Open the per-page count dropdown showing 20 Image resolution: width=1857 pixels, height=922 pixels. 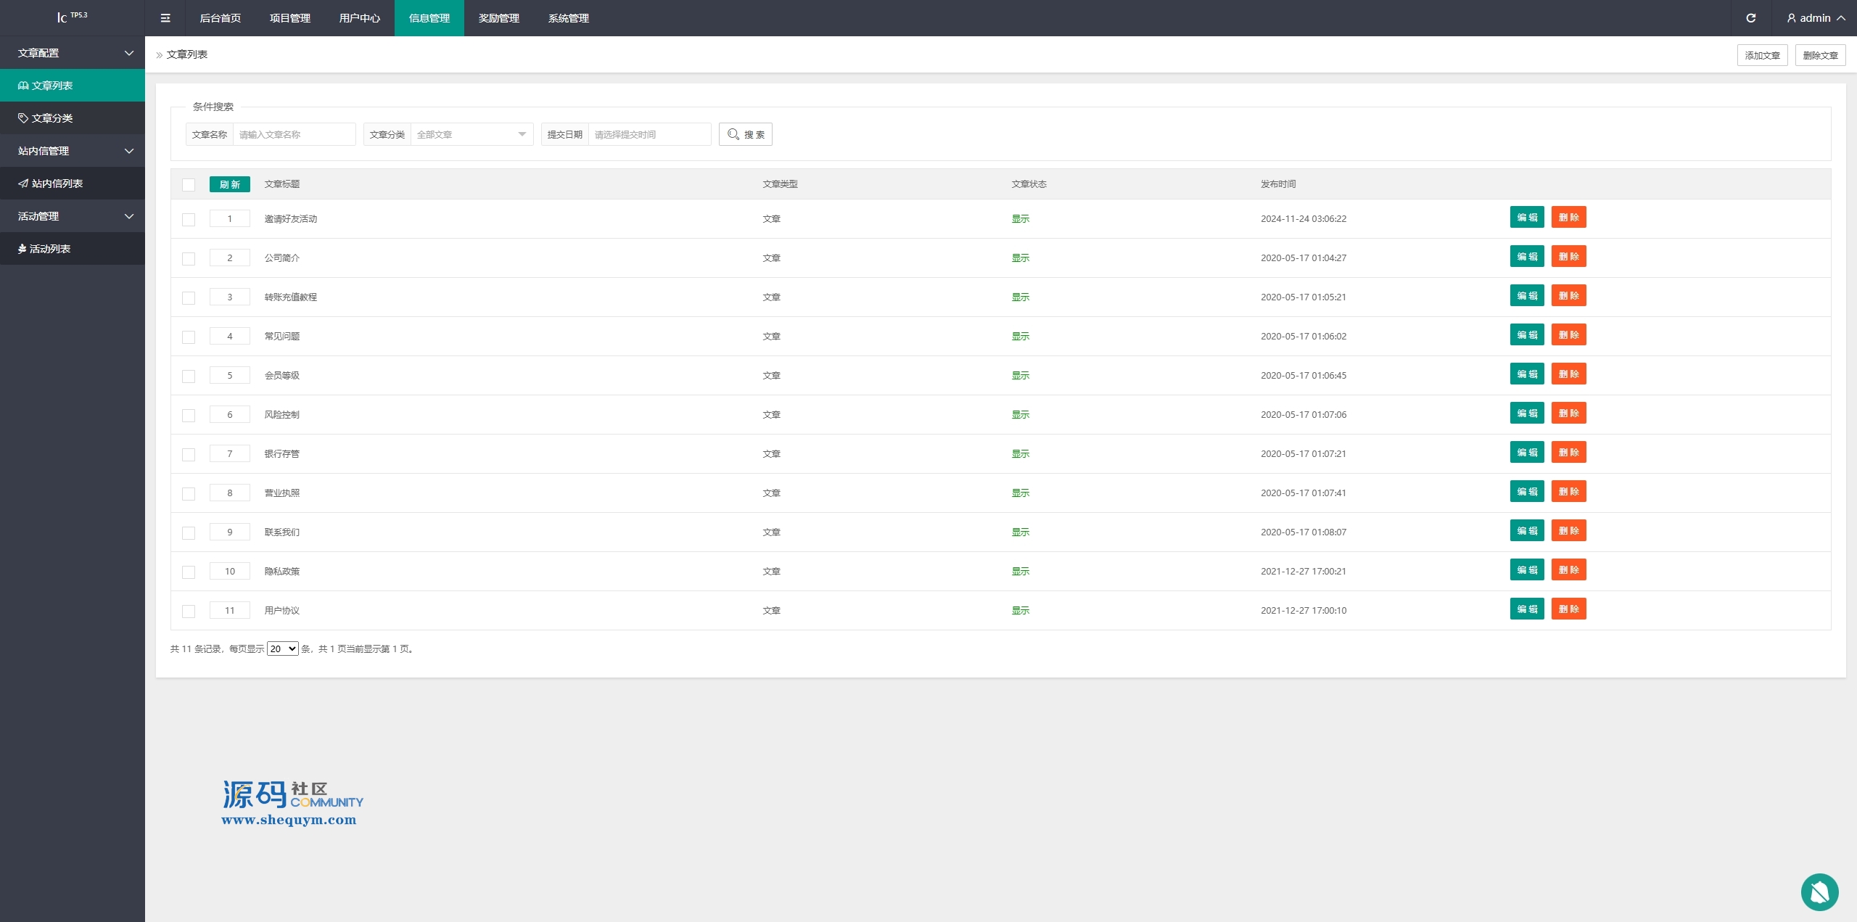pyautogui.click(x=282, y=649)
